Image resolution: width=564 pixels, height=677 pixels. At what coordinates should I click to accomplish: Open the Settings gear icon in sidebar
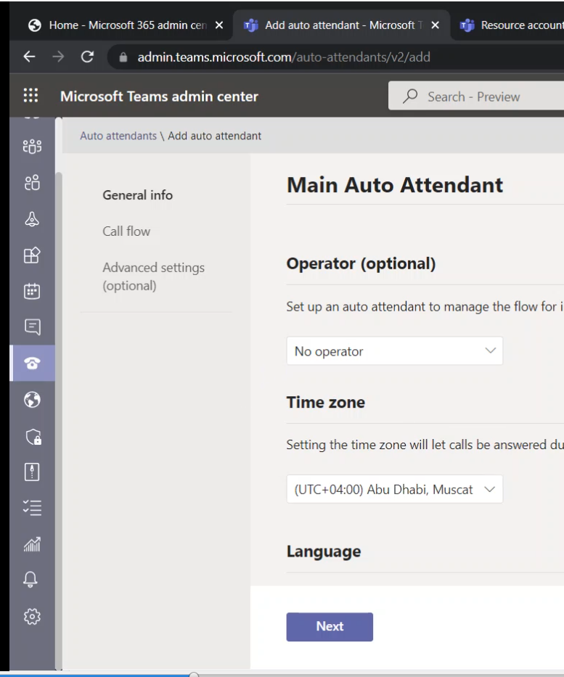(32, 616)
